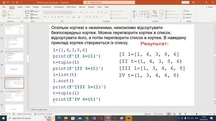Select the oval shape in gallery
Viewport: 216px width, 121px height.
pyautogui.click(x=145, y=11)
